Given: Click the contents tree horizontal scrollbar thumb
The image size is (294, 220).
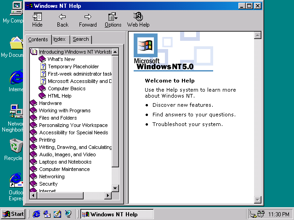Looking at the screenshot, I should (60, 196).
